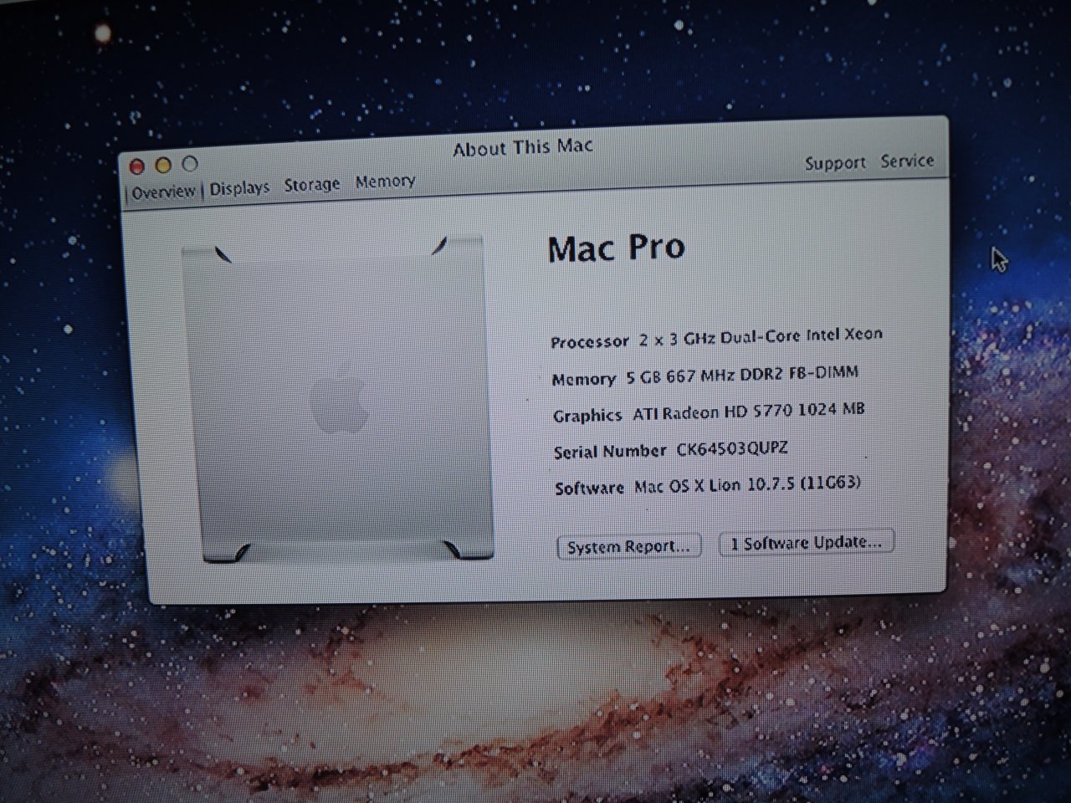Select the Memory line with 5 GB 667 MHz
1071x803 pixels.
pos(705,376)
